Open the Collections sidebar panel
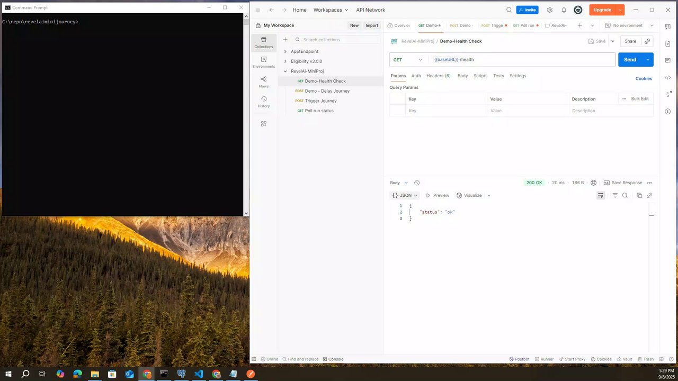 264,42
